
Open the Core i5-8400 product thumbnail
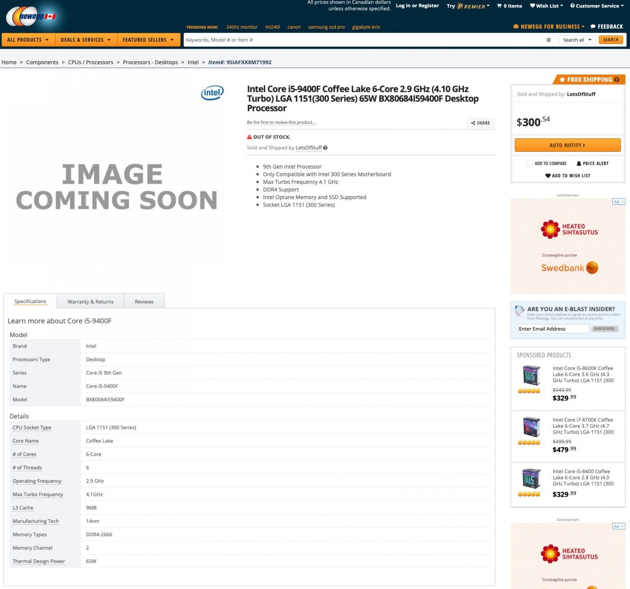(531, 478)
